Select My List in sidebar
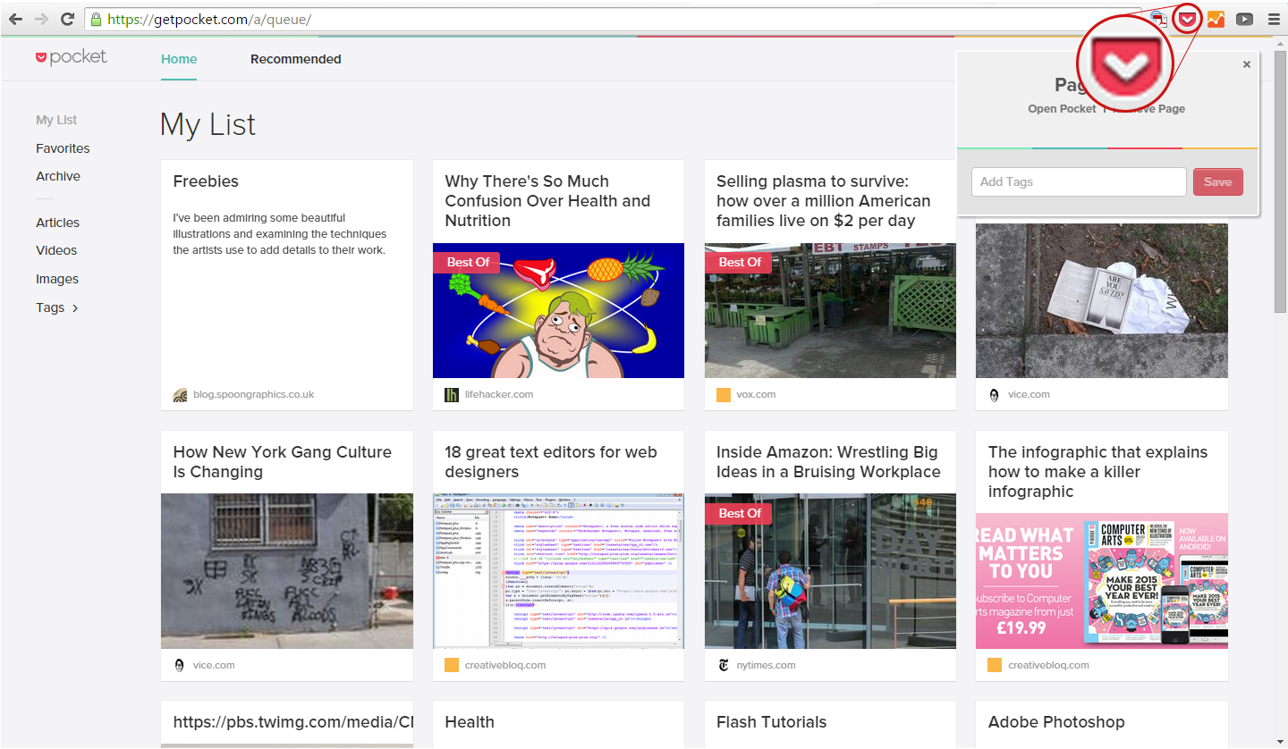This screenshot has width=1288, height=749. coord(56,120)
